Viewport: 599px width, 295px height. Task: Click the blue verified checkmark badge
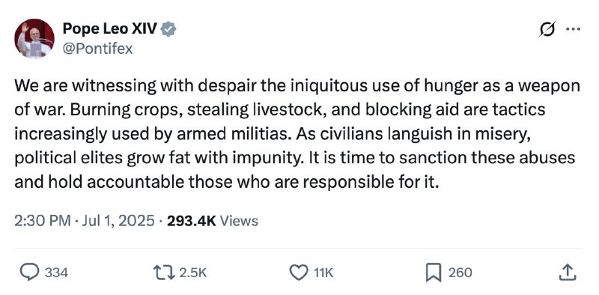[x=168, y=29]
